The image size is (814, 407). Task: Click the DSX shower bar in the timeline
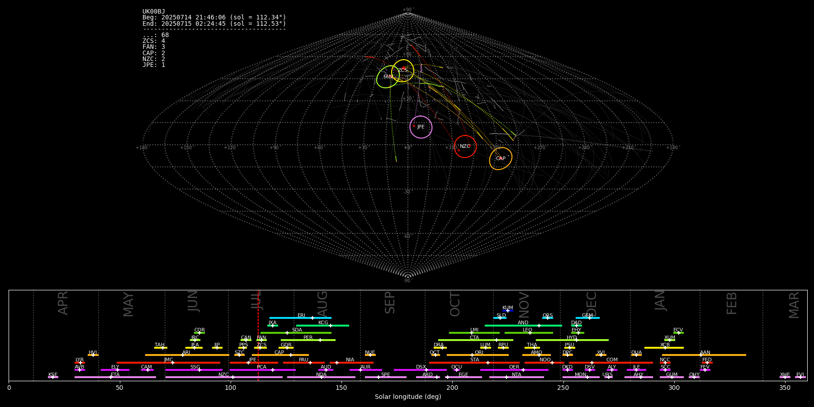coord(420,370)
